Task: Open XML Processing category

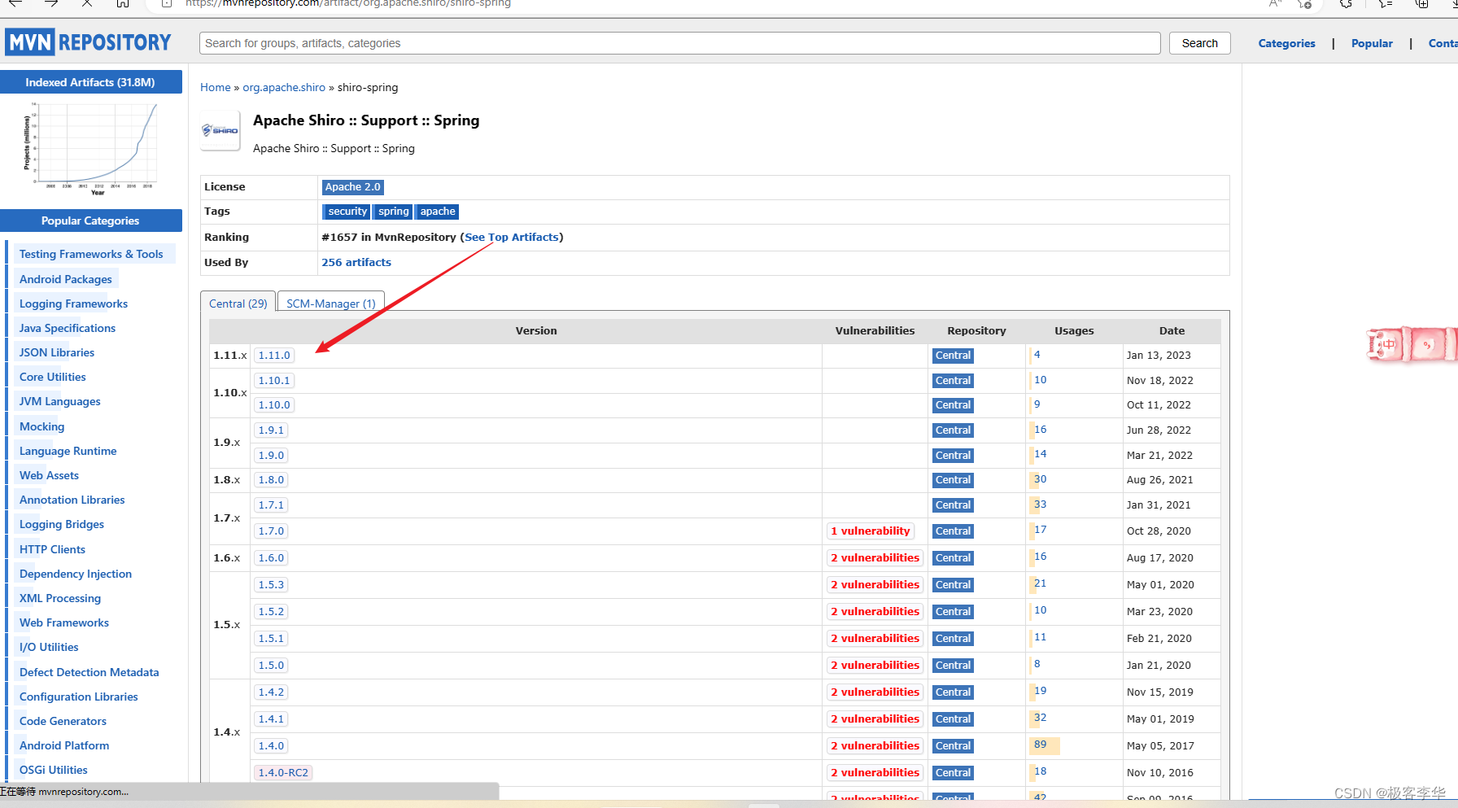Action: click(x=60, y=598)
